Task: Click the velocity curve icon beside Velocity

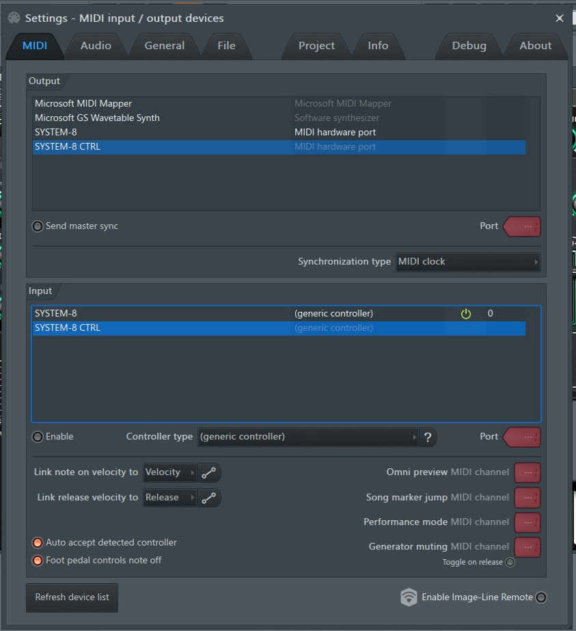Action: 209,472
